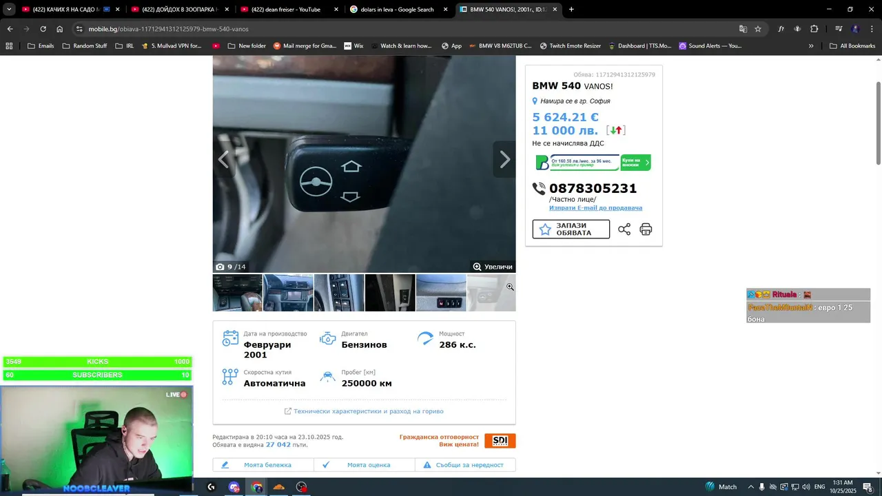Image resolution: width=882 pixels, height=496 pixels.
Task: Click the Моята бележка button
Action: click(x=263, y=465)
